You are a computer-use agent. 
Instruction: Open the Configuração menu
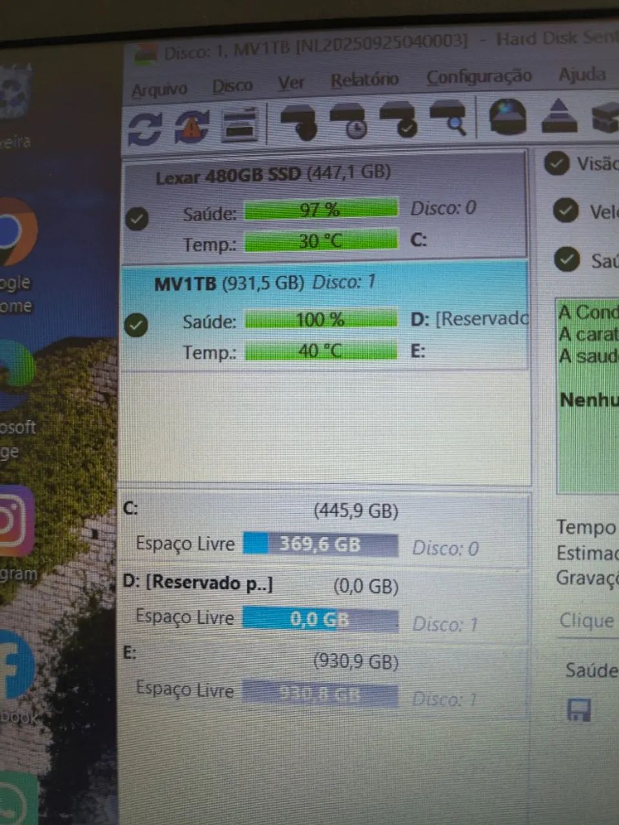pos(478,77)
